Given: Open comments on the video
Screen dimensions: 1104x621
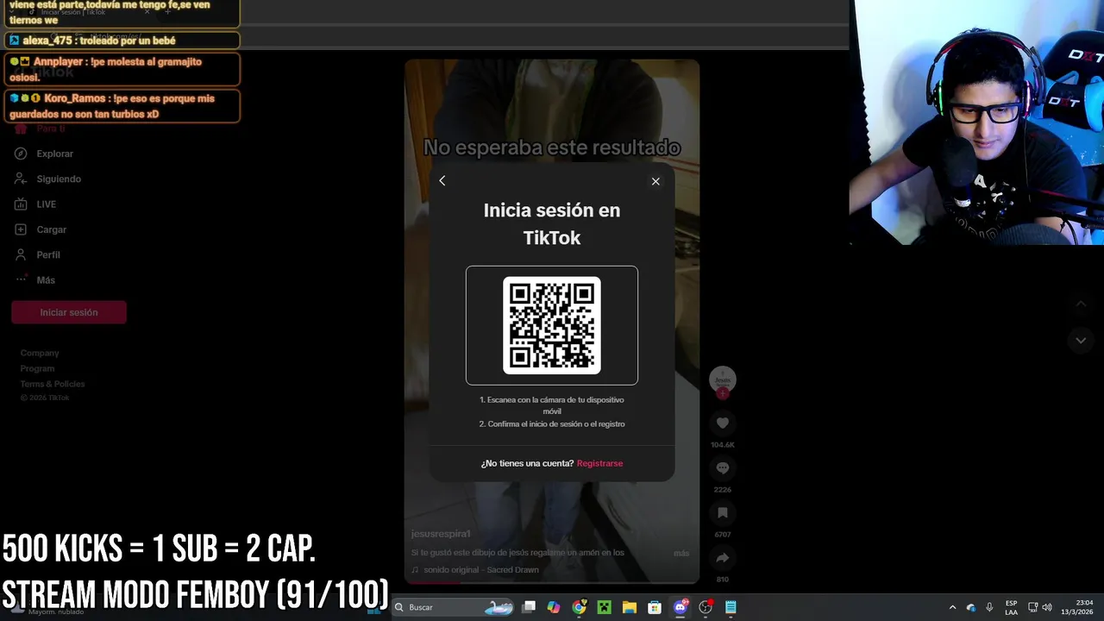Looking at the screenshot, I should [723, 467].
